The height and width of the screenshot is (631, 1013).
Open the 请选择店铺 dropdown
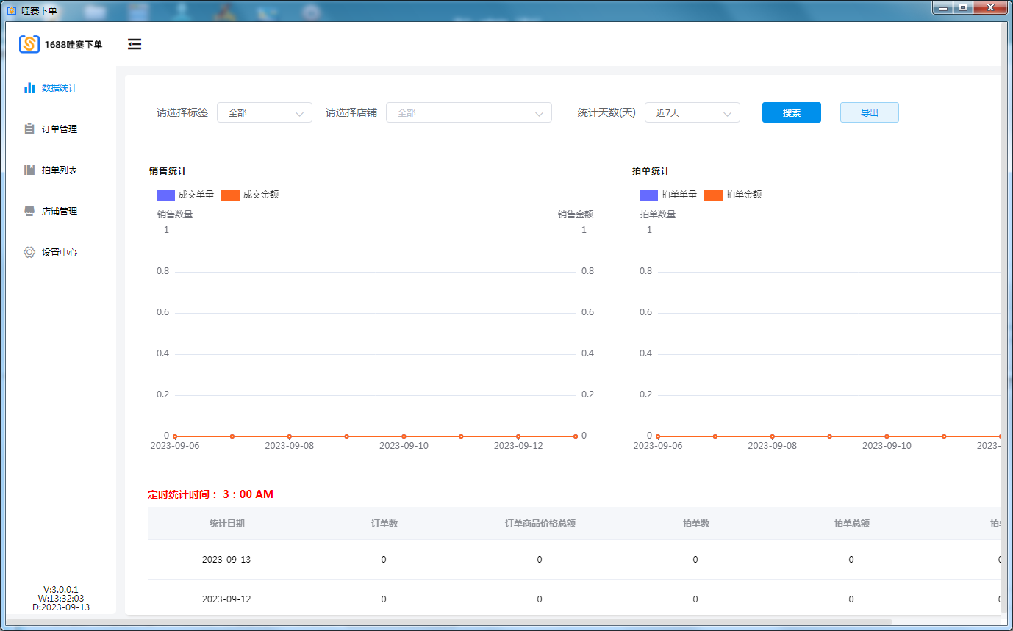click(x=468, y=113)
